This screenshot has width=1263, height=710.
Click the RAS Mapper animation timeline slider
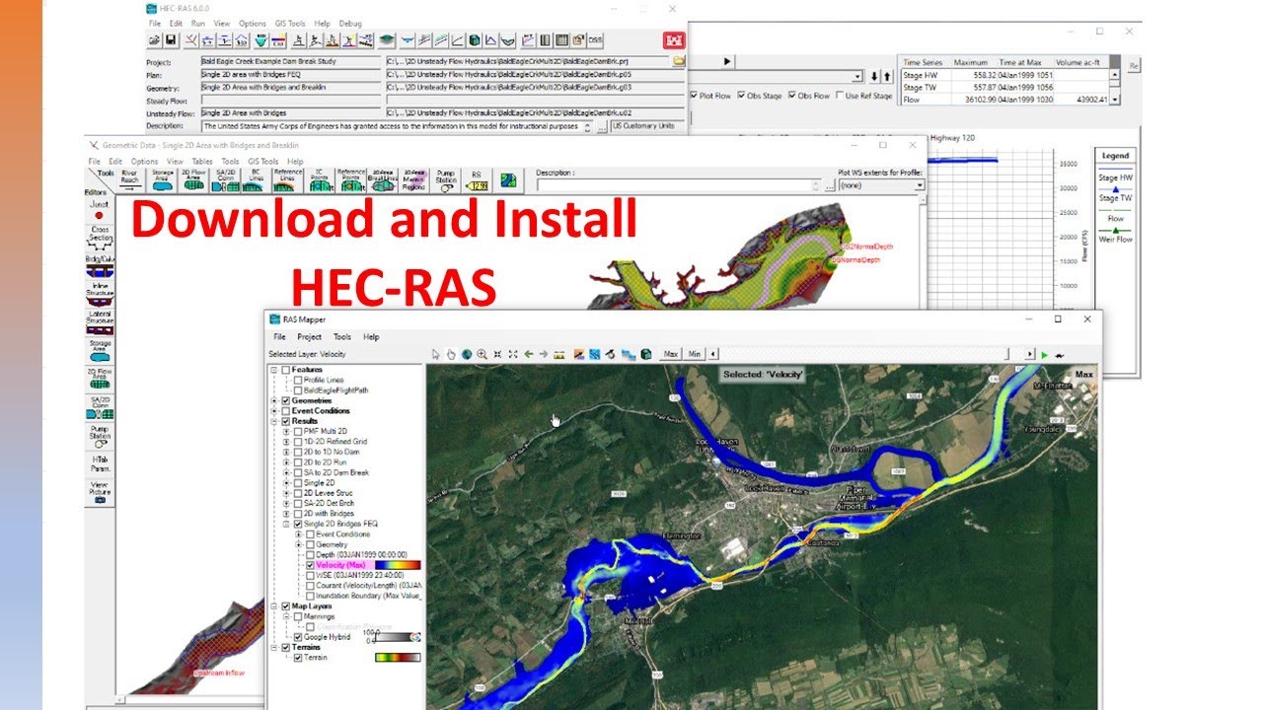tap(864, 354)
